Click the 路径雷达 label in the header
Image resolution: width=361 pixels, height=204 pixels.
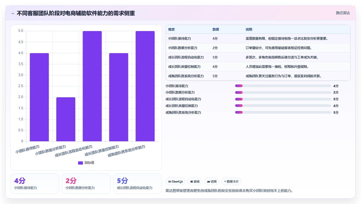pos(343,13)
